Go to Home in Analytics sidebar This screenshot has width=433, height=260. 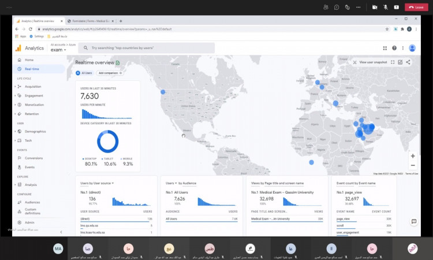[x=29, y=60]
